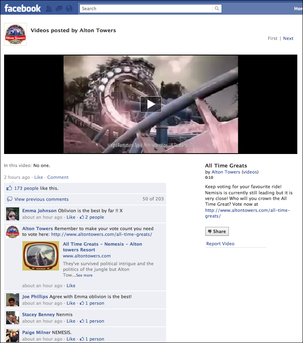Image resolution: width=303 pixels, height=343 pixels.
Task: Select the 50 of 203 comment count
Action: [153, 199]
